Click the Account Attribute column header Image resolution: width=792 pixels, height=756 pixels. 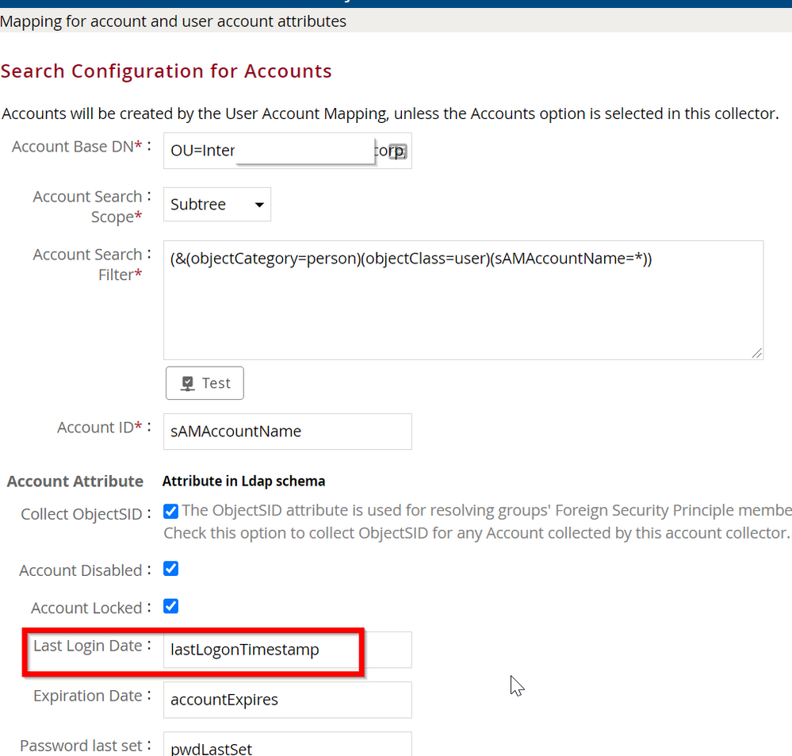75,482
